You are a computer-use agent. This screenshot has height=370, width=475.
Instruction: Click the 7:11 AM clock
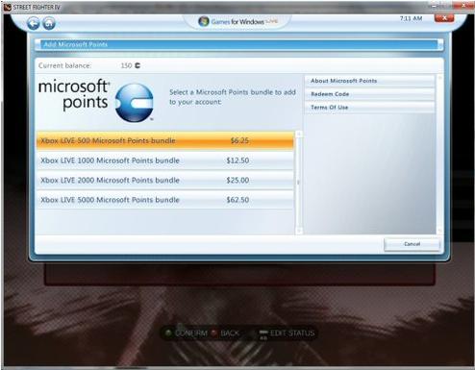[x=411, y=18]
